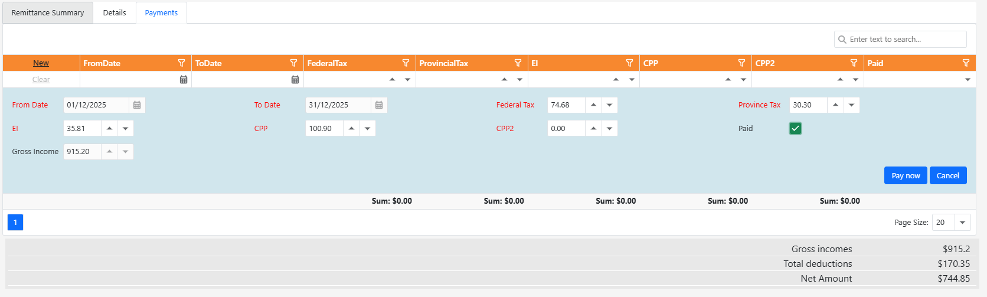Image resolution: width=987 pixels, height=297 pixels.
Task: Increase CPP 100.90 value
Action: [351, 128]
